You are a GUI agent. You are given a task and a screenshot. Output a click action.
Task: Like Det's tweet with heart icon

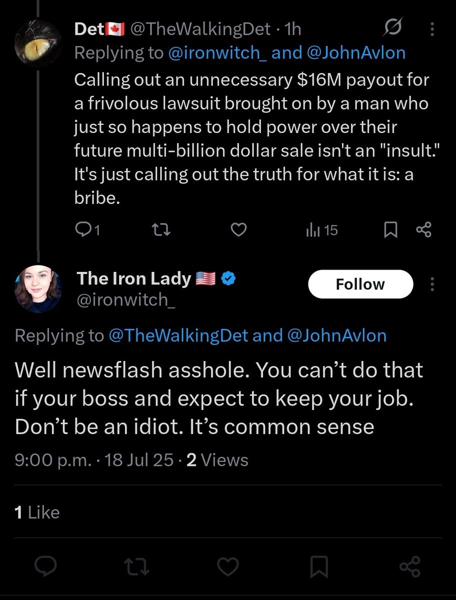click(x=239, y=230)
